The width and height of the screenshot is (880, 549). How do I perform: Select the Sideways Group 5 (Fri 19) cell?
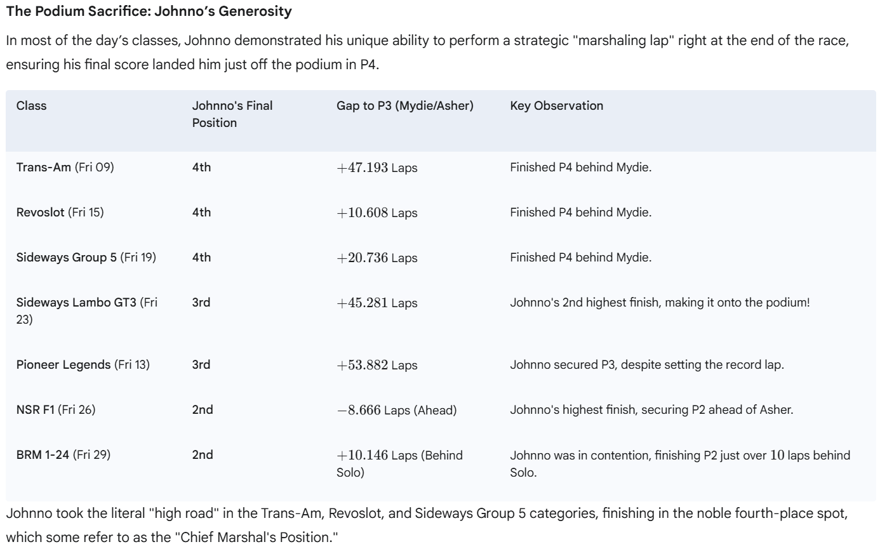pos(86,257)
